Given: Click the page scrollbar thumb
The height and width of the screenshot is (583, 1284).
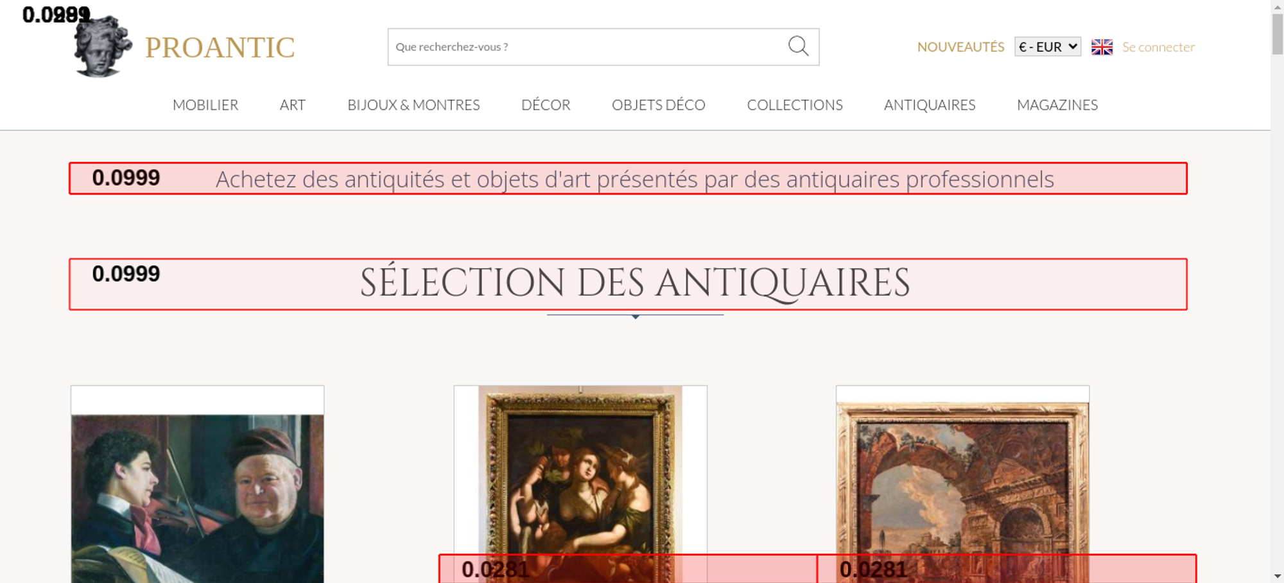Looking at the screenshot, I should (1278, 33).
